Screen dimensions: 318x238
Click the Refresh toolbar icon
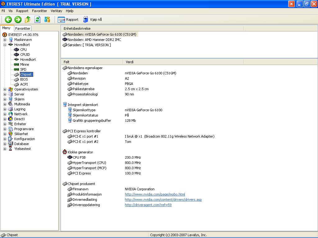point(37,20)
